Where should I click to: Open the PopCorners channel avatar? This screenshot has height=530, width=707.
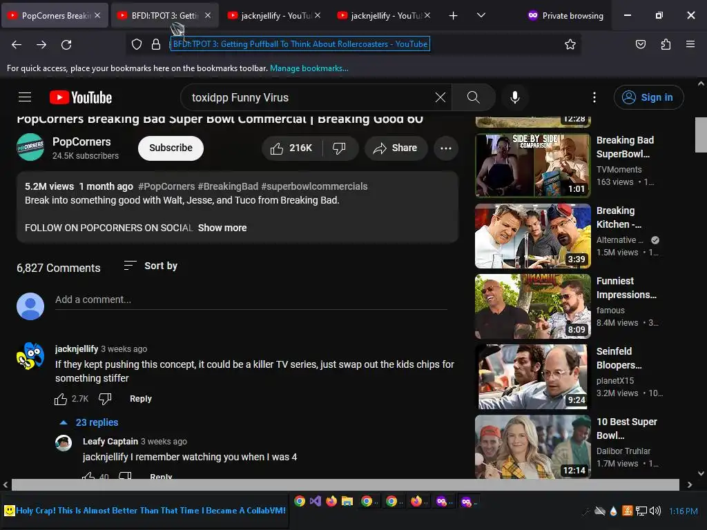tap(30, 148)
